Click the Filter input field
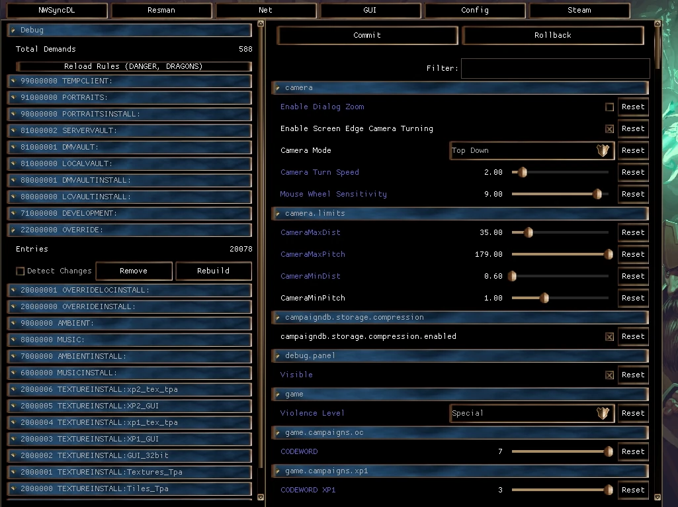Viewport: 678px width, 507px height. point(556,68)
